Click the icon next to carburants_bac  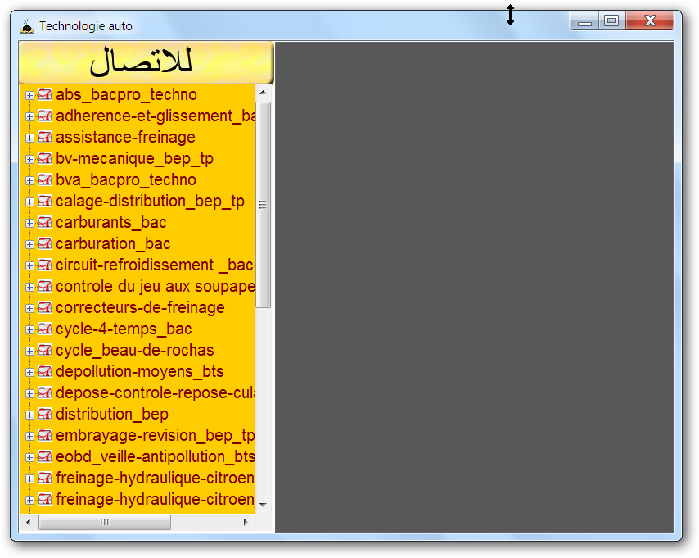(45, 223)
